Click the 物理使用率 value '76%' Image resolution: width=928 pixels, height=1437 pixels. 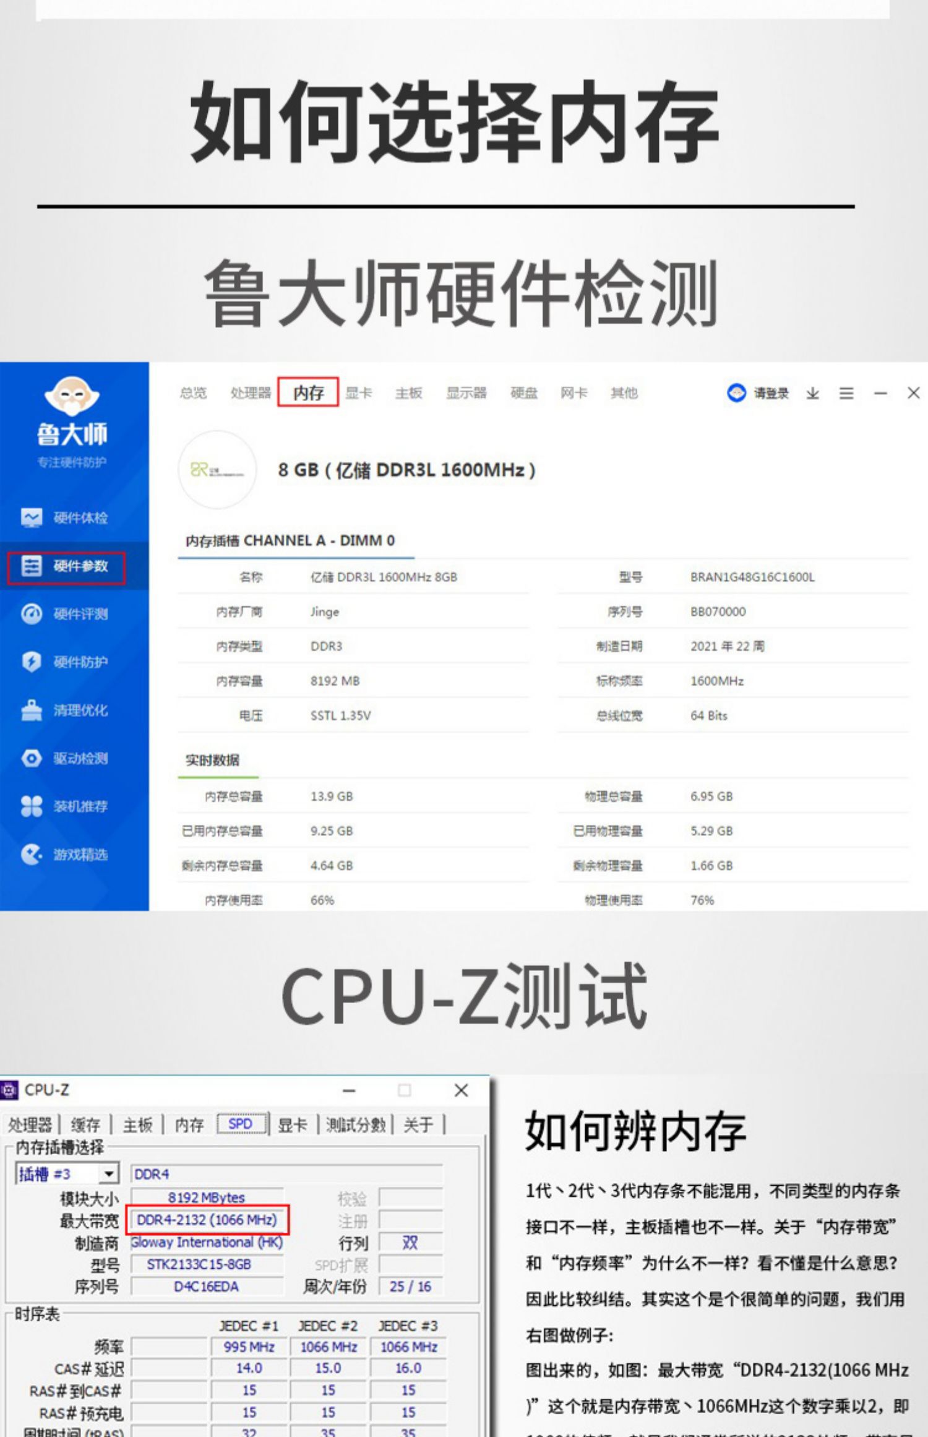pyautogui.click(x=702, y=900)
